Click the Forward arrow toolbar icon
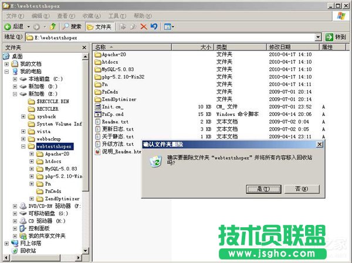 36,27
